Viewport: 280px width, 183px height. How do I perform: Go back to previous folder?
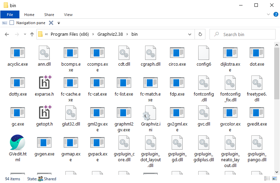tap(7, 34)
